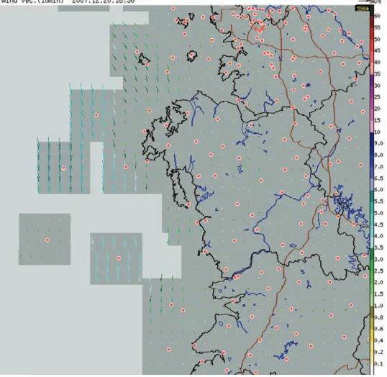
Task: Click the 7.0 legend value
Action: (378, 167)
